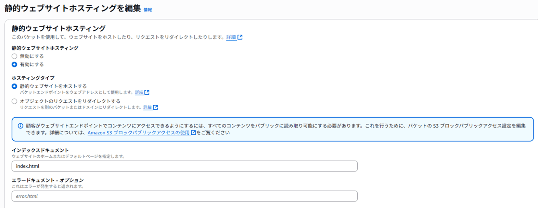This screenshot has width=538, height=208.
Task: Click external-link icon after the Amazon S3 link
Action: pos(193,133)
